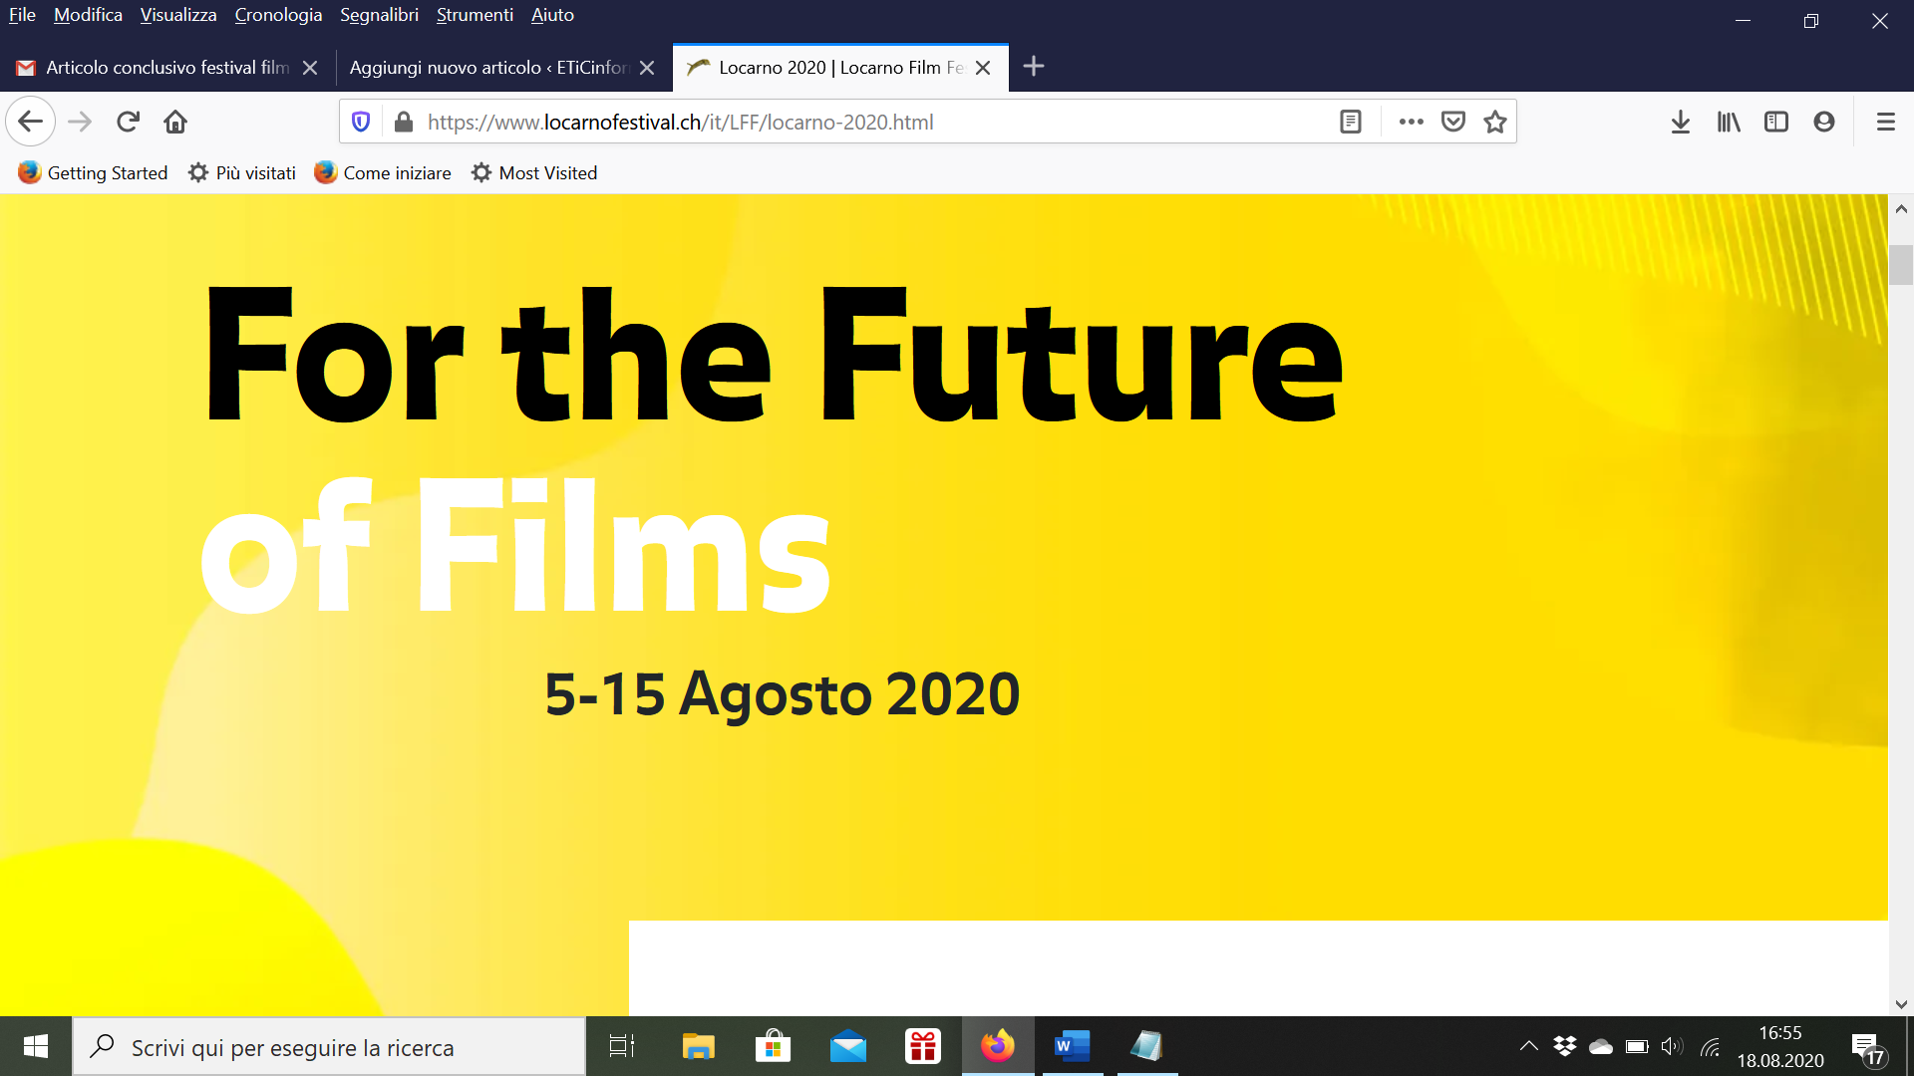
Task: Open the downloads panel
Action: (1681, 122)
